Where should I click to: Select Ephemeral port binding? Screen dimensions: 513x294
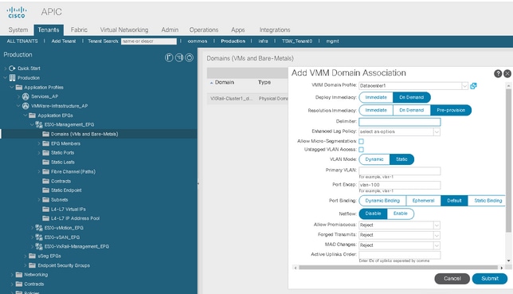click(423, 200)
